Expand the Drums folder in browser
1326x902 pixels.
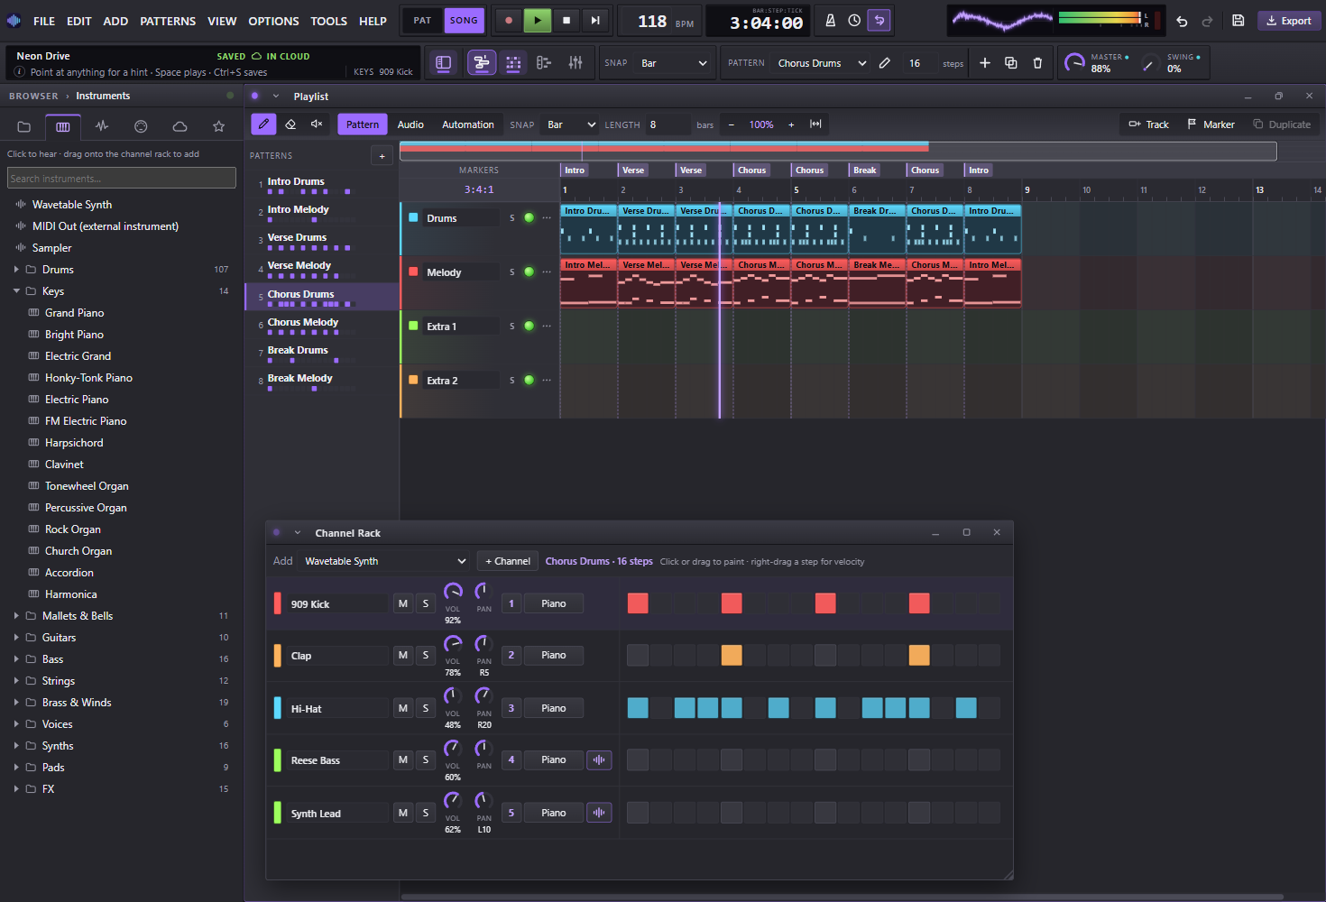(16, 270)
